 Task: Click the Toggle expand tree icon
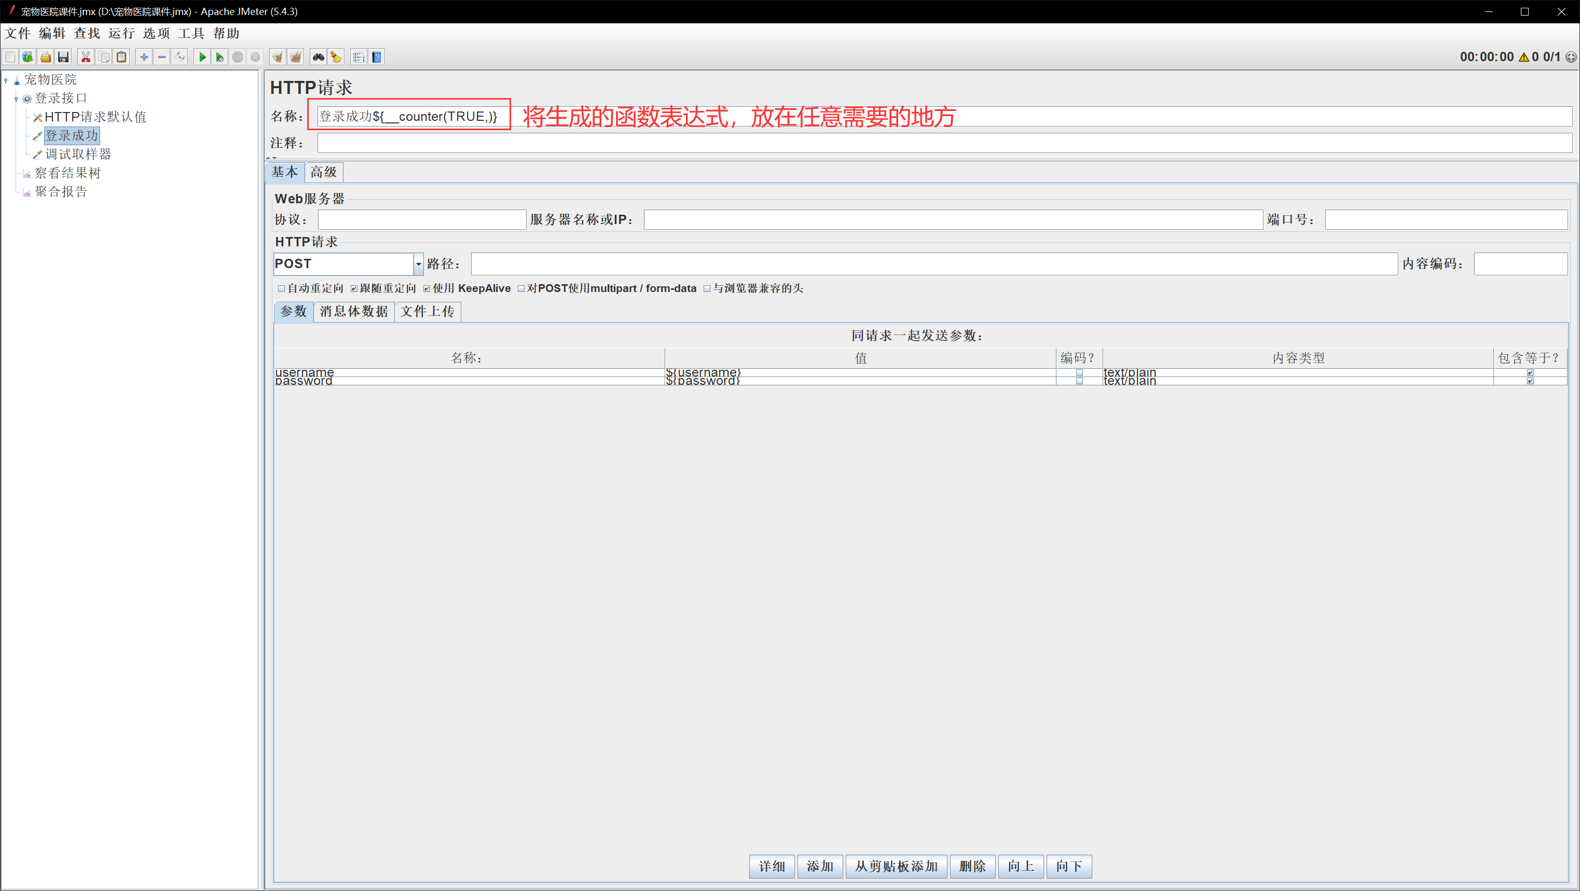(x=180, y=57)
